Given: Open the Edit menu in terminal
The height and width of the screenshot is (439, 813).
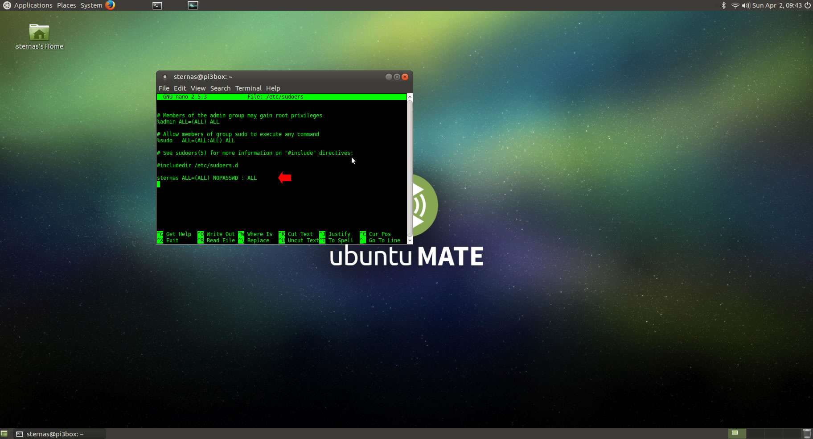Looking at the screenshot, I should 180,88.
